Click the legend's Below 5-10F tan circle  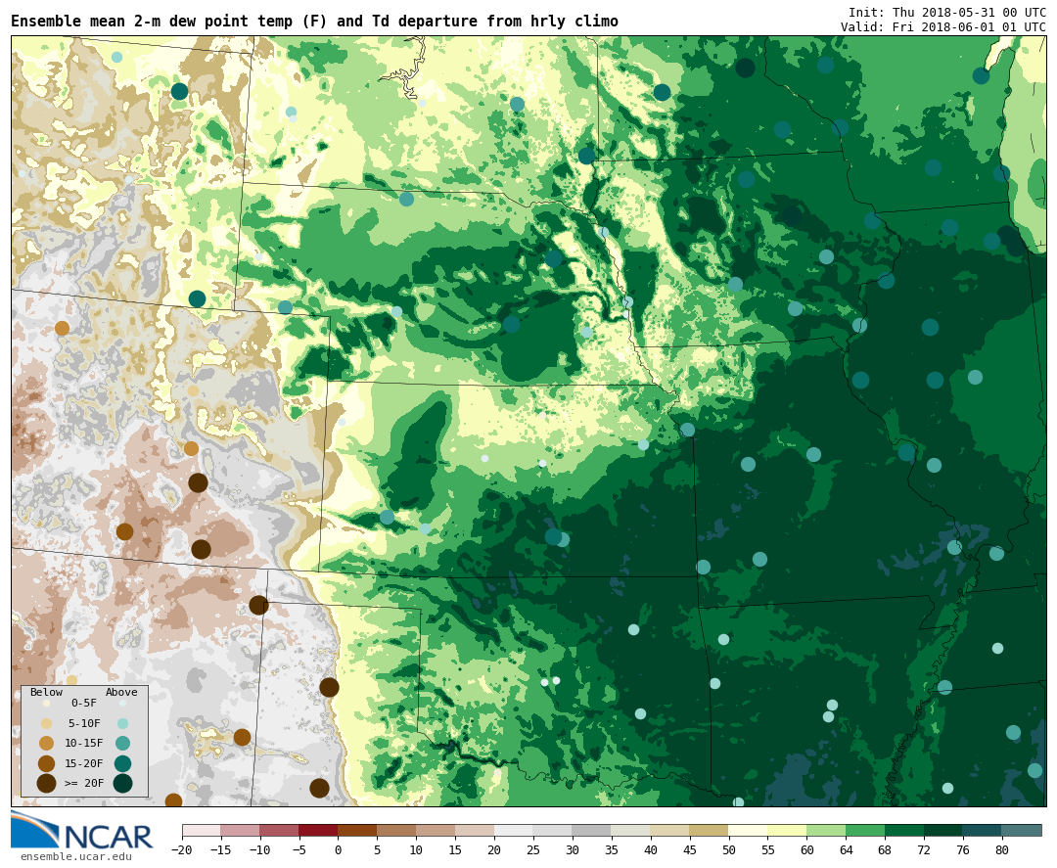[x=47, y=724]
